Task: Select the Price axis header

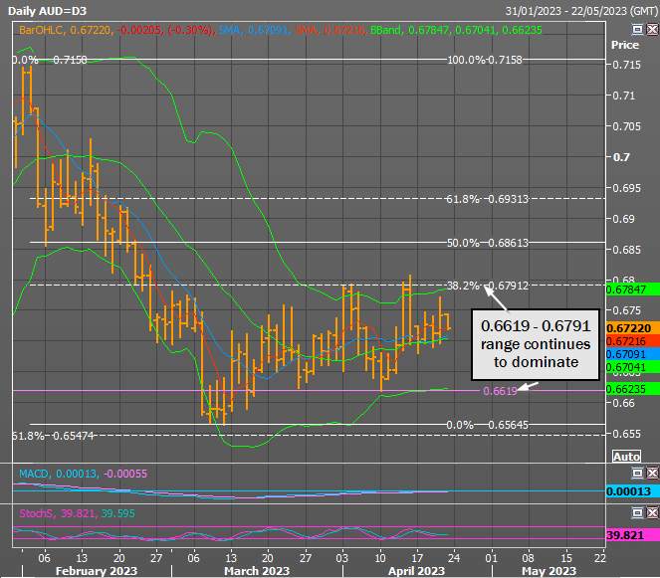Action: coord(624,45)
